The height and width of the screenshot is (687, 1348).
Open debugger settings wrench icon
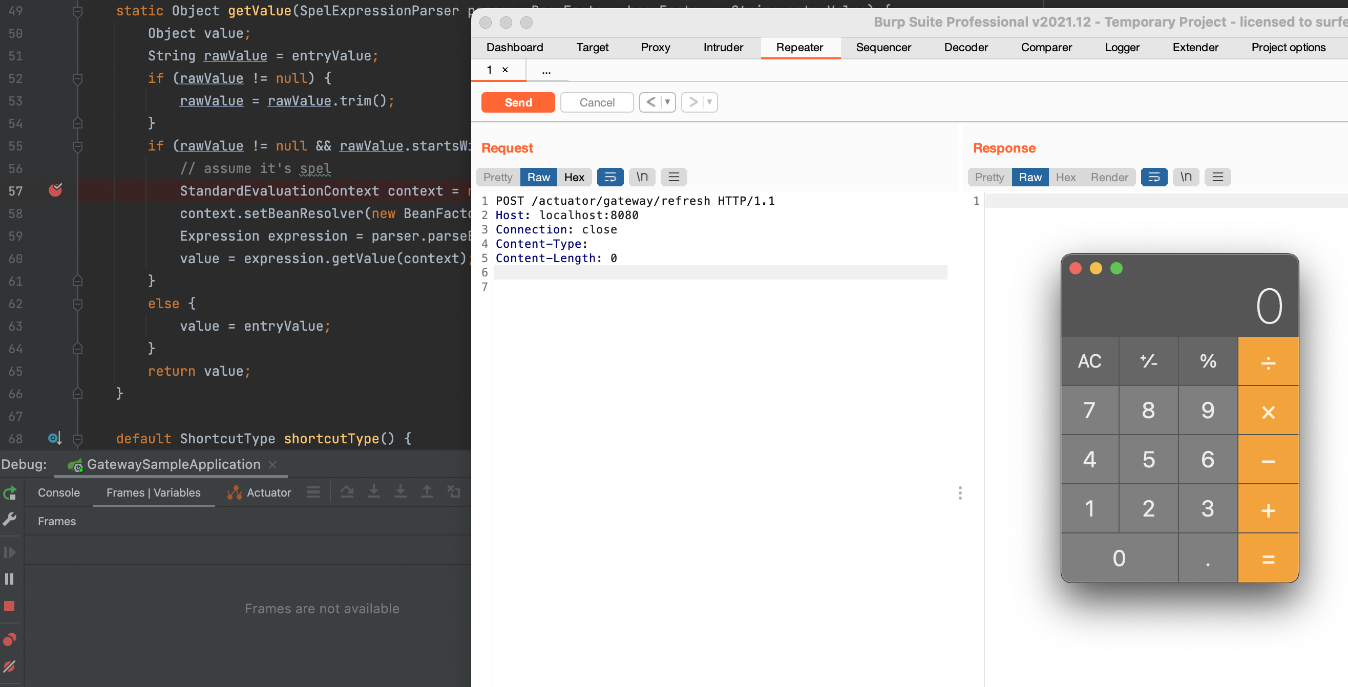(x=10, y=519)
